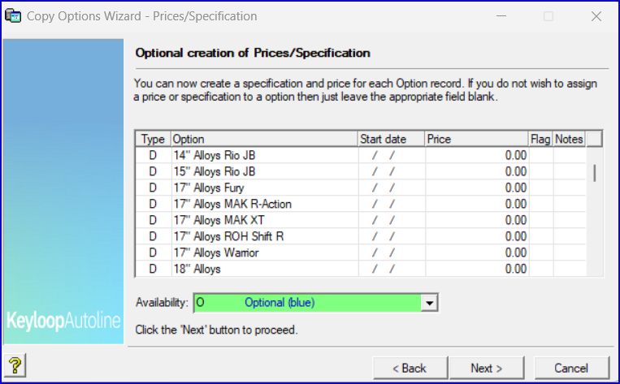The image size is (620, 384).
Task: Click Flag cell for 15'' Alloys Rio JB
Action: (x=540, y=171)
